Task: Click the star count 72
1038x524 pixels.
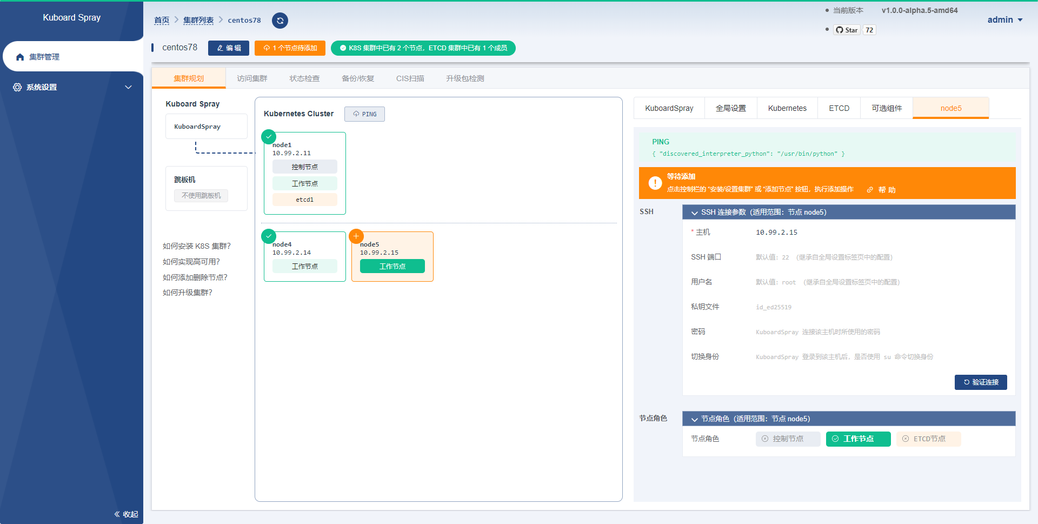Action: coord(869,30)
